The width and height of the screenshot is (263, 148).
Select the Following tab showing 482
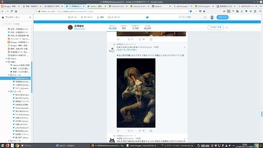click(x=124, y=27)
